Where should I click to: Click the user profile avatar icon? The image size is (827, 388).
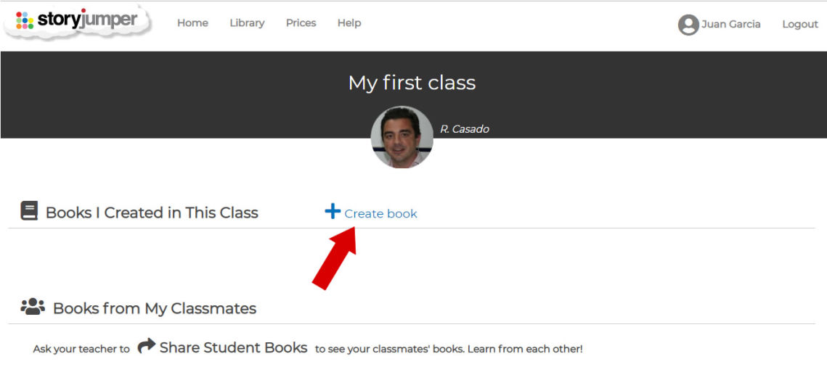(688, 25)
